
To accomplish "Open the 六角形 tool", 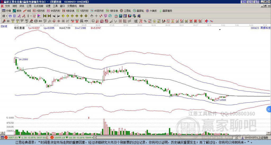I will (x=152, y=11).
